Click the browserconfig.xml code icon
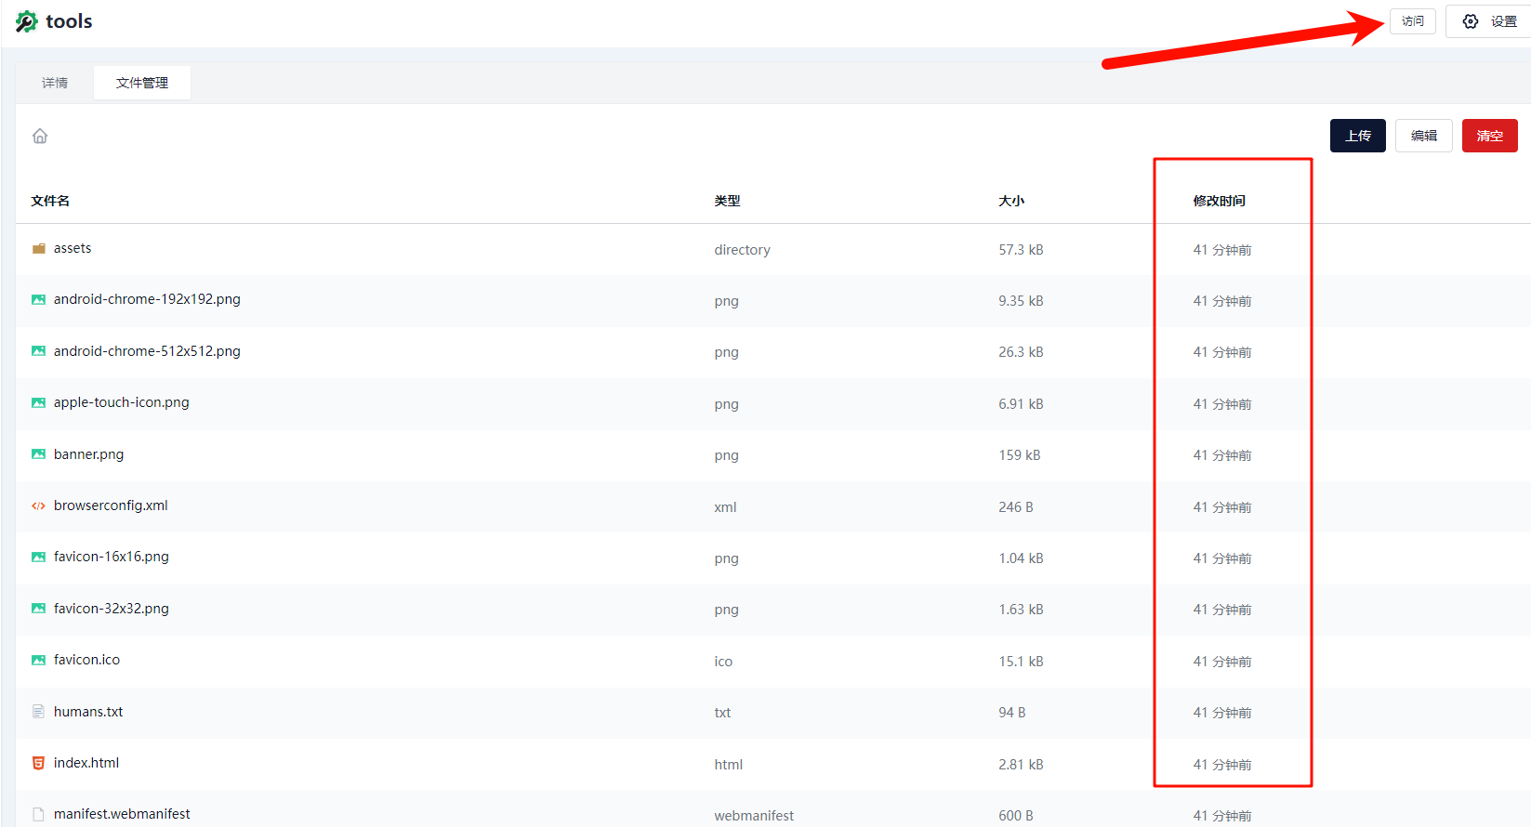This screenshot has width=1531, height=827. [x=38, y=506]
